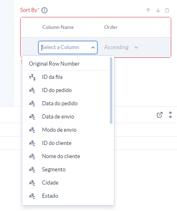Open the Ascending order dropdown
Screen dimensions: 177x211
pyautogui.click(x=121, y=47)
